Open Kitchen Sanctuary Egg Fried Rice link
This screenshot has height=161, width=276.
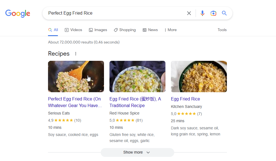tap(185, 99)
